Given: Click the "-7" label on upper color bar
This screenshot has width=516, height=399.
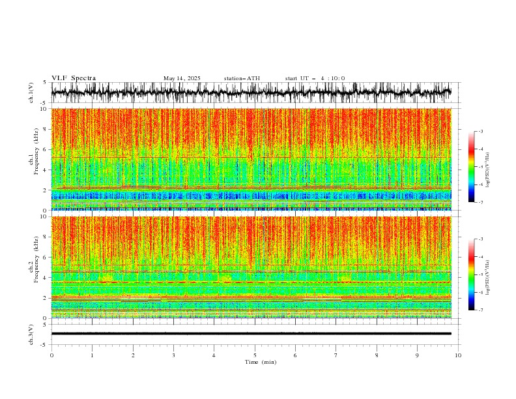Looking at the screenshot, I should 481,202.
